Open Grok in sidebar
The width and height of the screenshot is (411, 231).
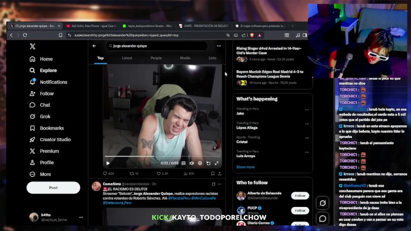click(45, 116)
